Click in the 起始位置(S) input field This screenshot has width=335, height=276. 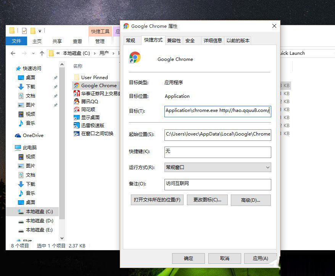click(x=218, y=135)
